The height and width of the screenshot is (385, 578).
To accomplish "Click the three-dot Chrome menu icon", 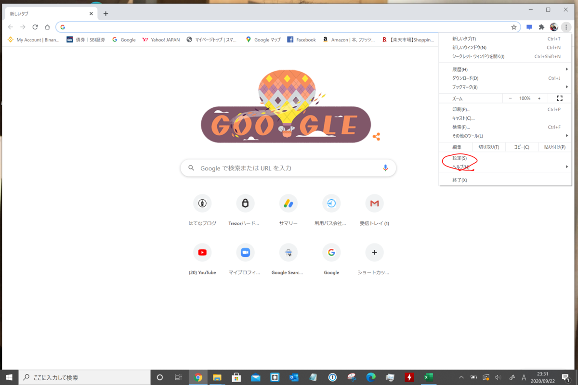I will (x=566, y=27).
